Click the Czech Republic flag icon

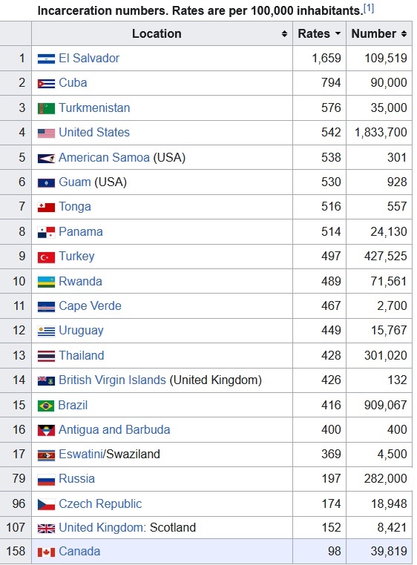click(46, 504)
